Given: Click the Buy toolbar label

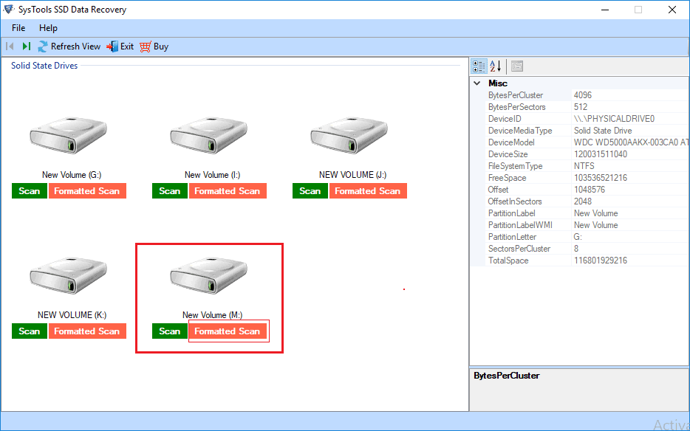Looking at the screenshot, I should 161,46.
